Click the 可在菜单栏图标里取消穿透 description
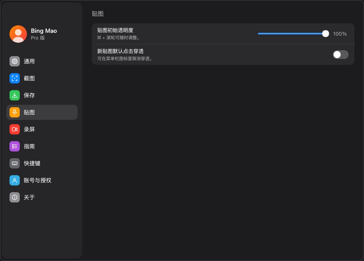 click(125, 59)
